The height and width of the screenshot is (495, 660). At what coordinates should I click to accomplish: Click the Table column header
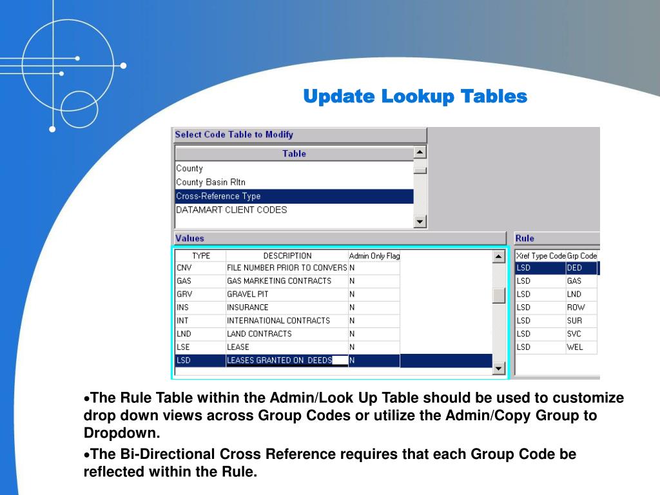tap(294, 153)
